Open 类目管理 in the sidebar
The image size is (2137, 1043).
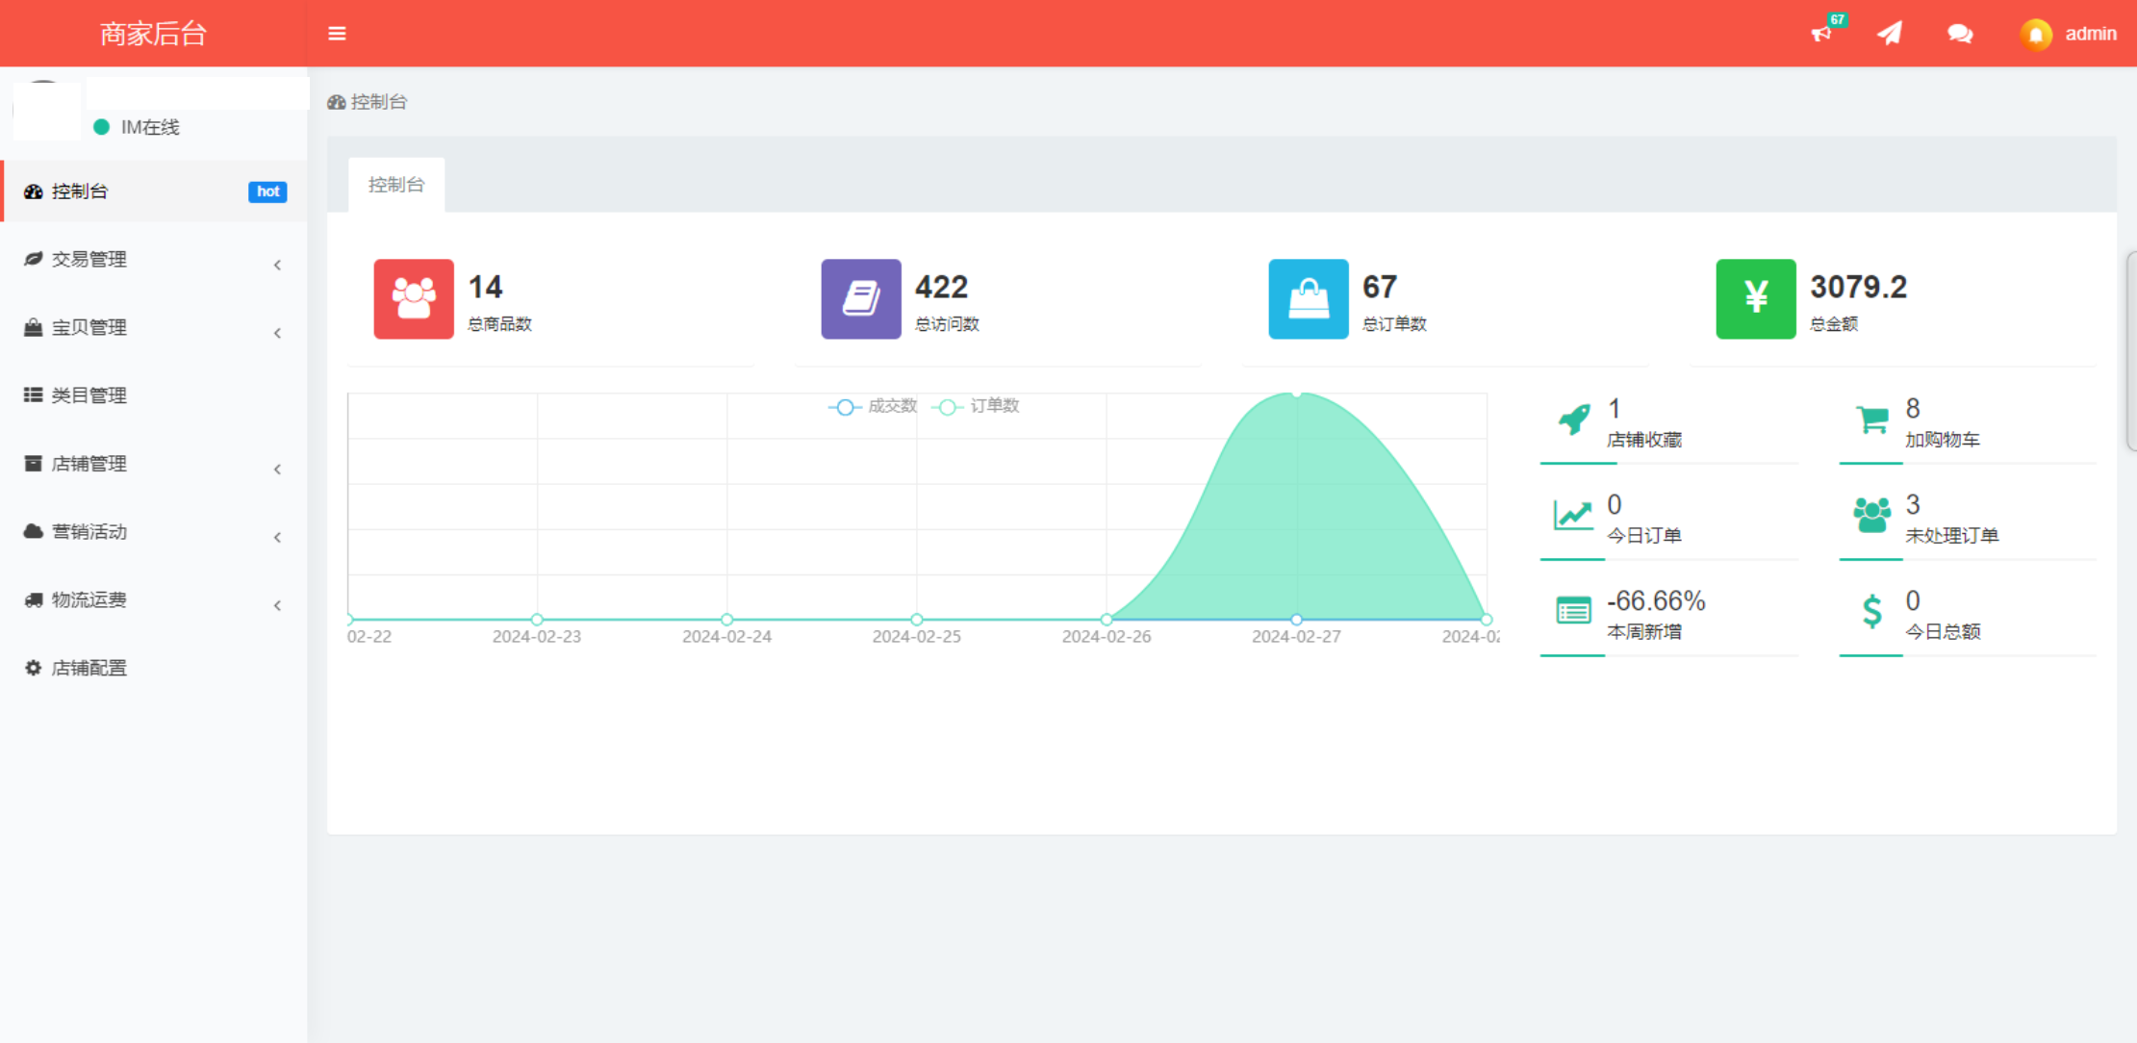[89, 395]
